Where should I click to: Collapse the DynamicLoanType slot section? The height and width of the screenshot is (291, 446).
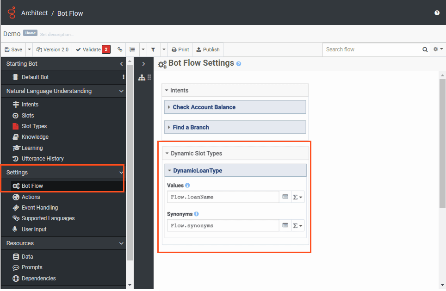[x=170, y=170]
